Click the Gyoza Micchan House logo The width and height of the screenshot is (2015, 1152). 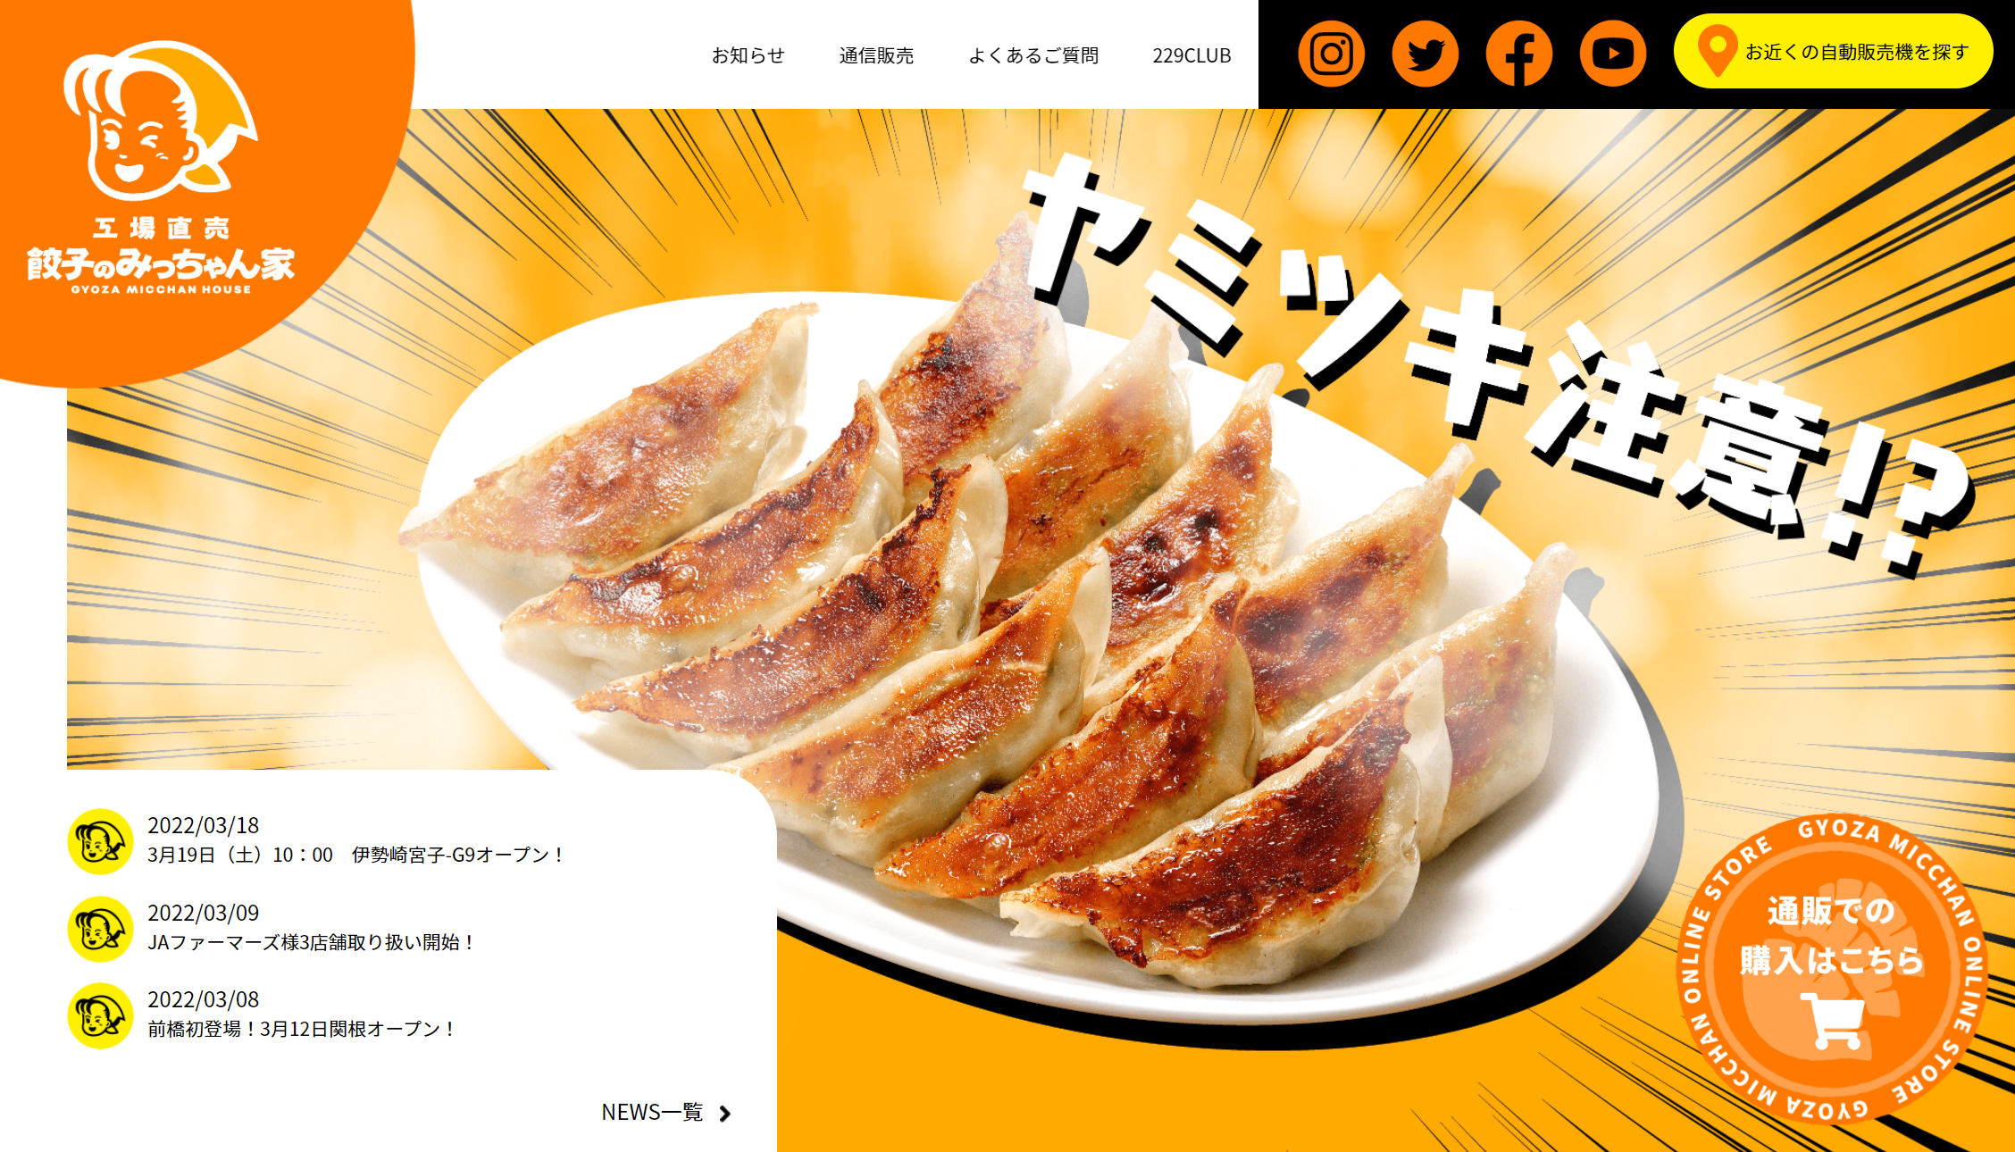[x=161, y=168]
